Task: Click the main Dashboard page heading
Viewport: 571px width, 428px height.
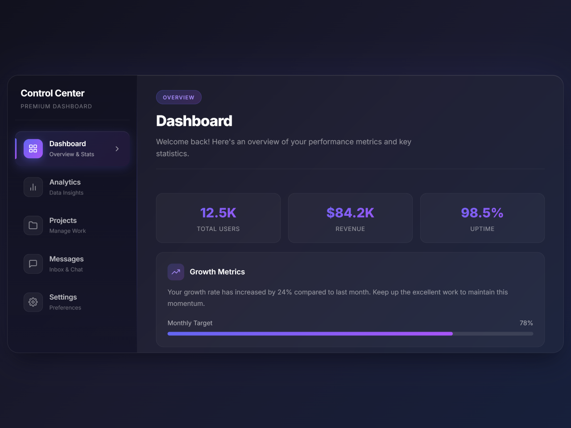Action: coord(194,121)
